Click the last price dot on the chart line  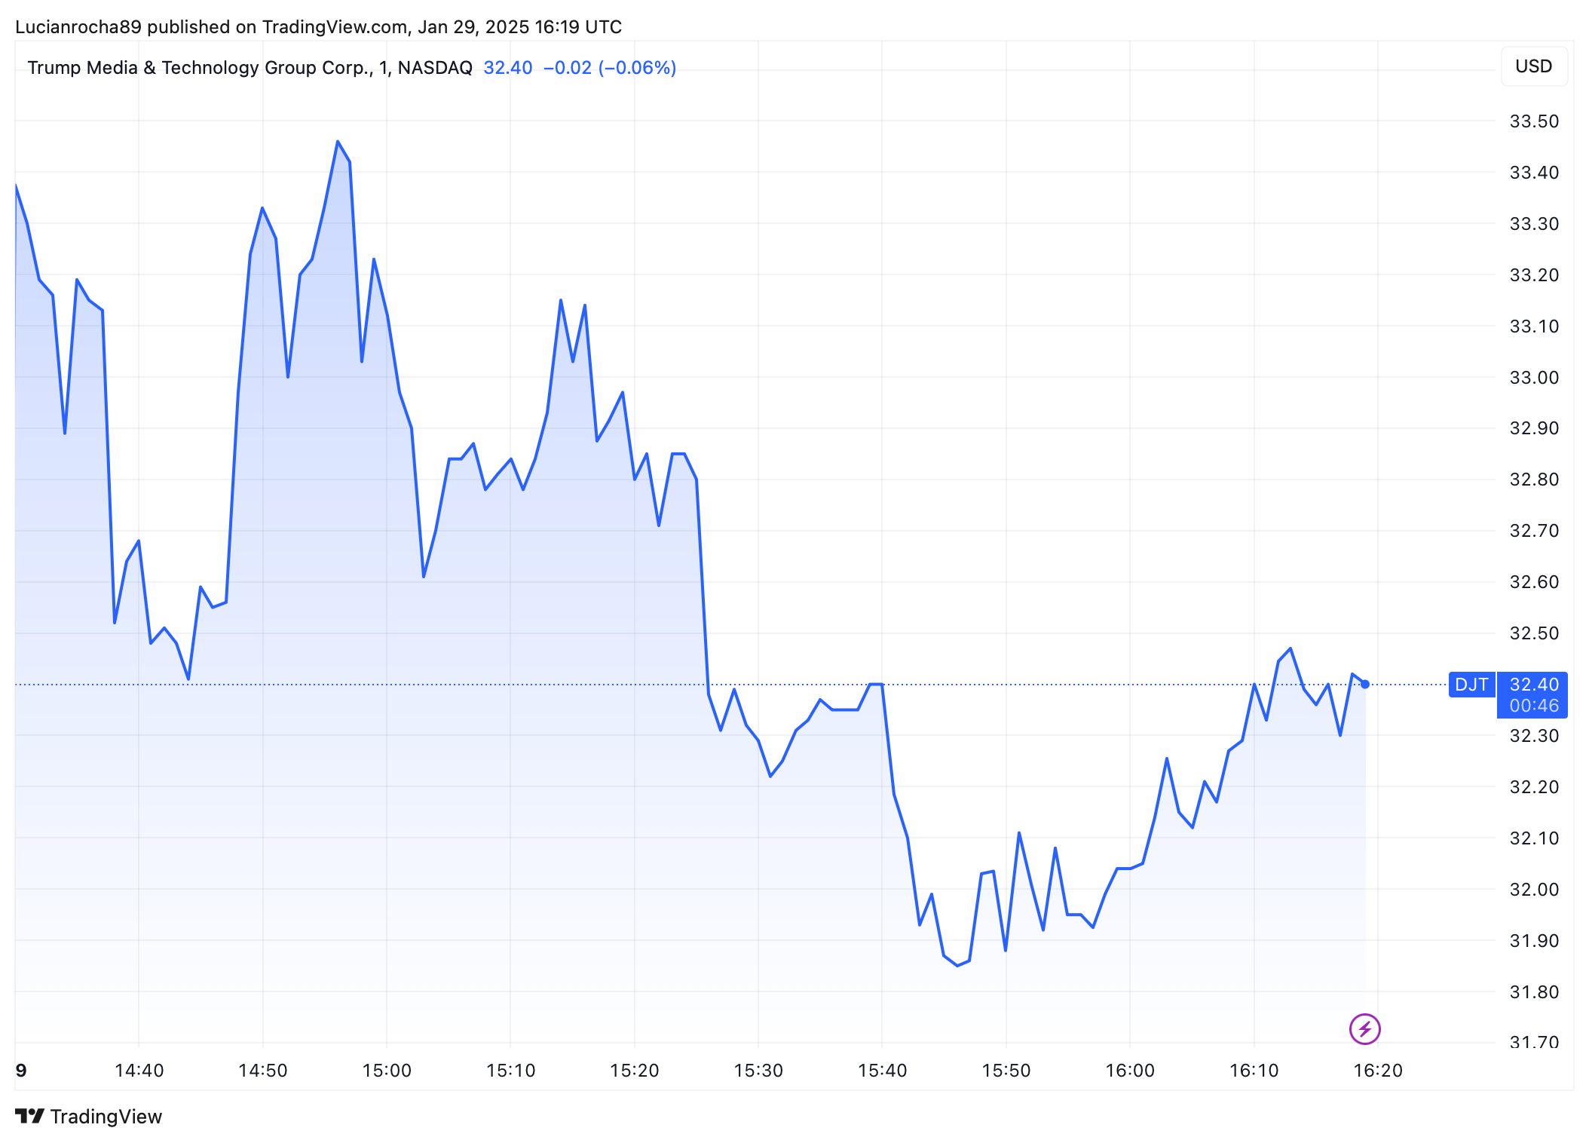click(1365, 685)
